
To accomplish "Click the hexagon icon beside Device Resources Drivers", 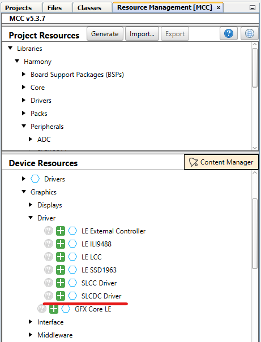I will coord(35,179).
